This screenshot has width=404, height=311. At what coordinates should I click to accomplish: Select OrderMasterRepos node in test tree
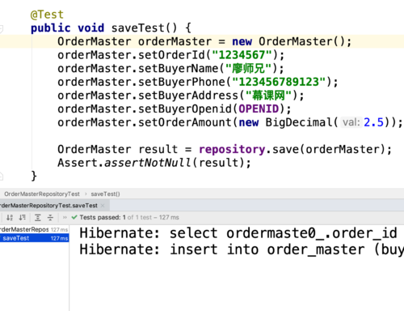pyautogui.click(x=24, y=229)
